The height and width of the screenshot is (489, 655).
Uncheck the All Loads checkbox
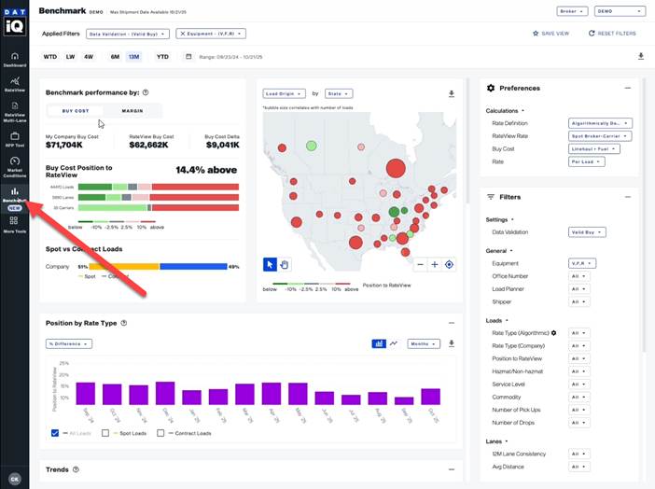pos(56,433)
